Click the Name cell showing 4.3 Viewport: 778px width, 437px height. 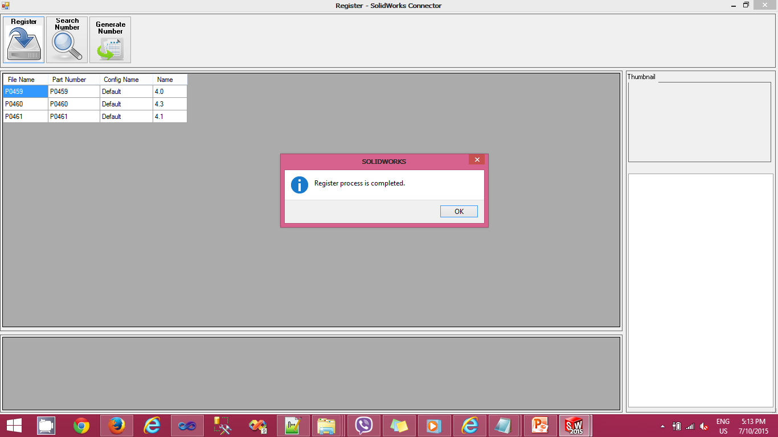point(170,104)
